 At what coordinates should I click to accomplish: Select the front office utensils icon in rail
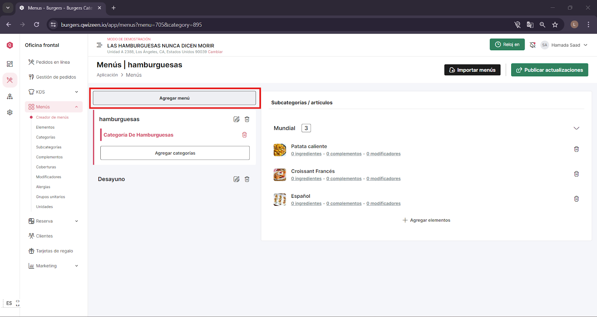pos(10,80)
